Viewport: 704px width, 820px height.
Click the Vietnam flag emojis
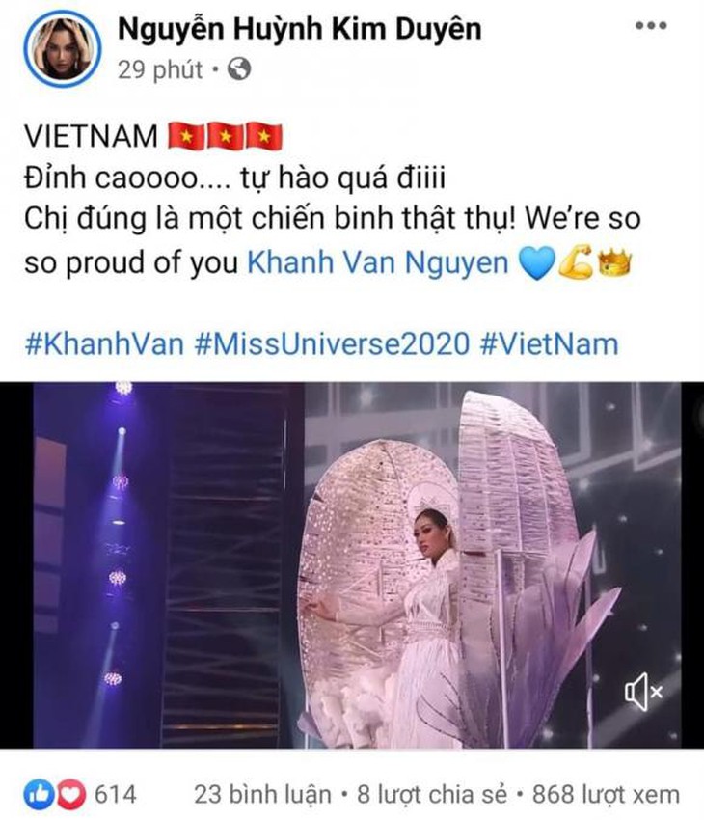(x=226, y=136)
